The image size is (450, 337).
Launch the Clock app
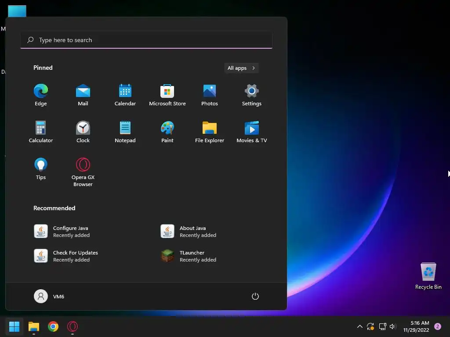point(83,132)
